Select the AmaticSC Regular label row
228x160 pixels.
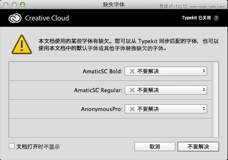point(110,90)
